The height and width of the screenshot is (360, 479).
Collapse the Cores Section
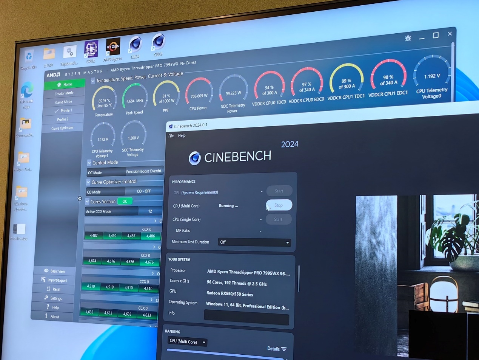88,202
